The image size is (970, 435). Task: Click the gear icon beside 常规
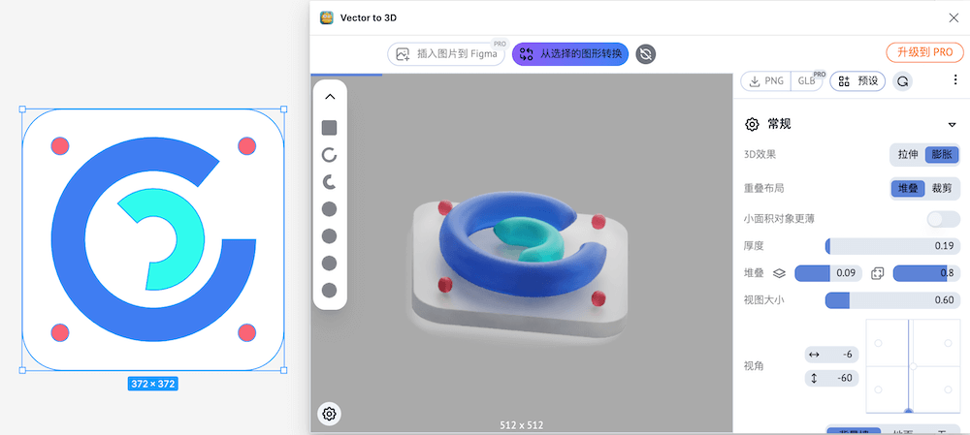coord(752,124)
